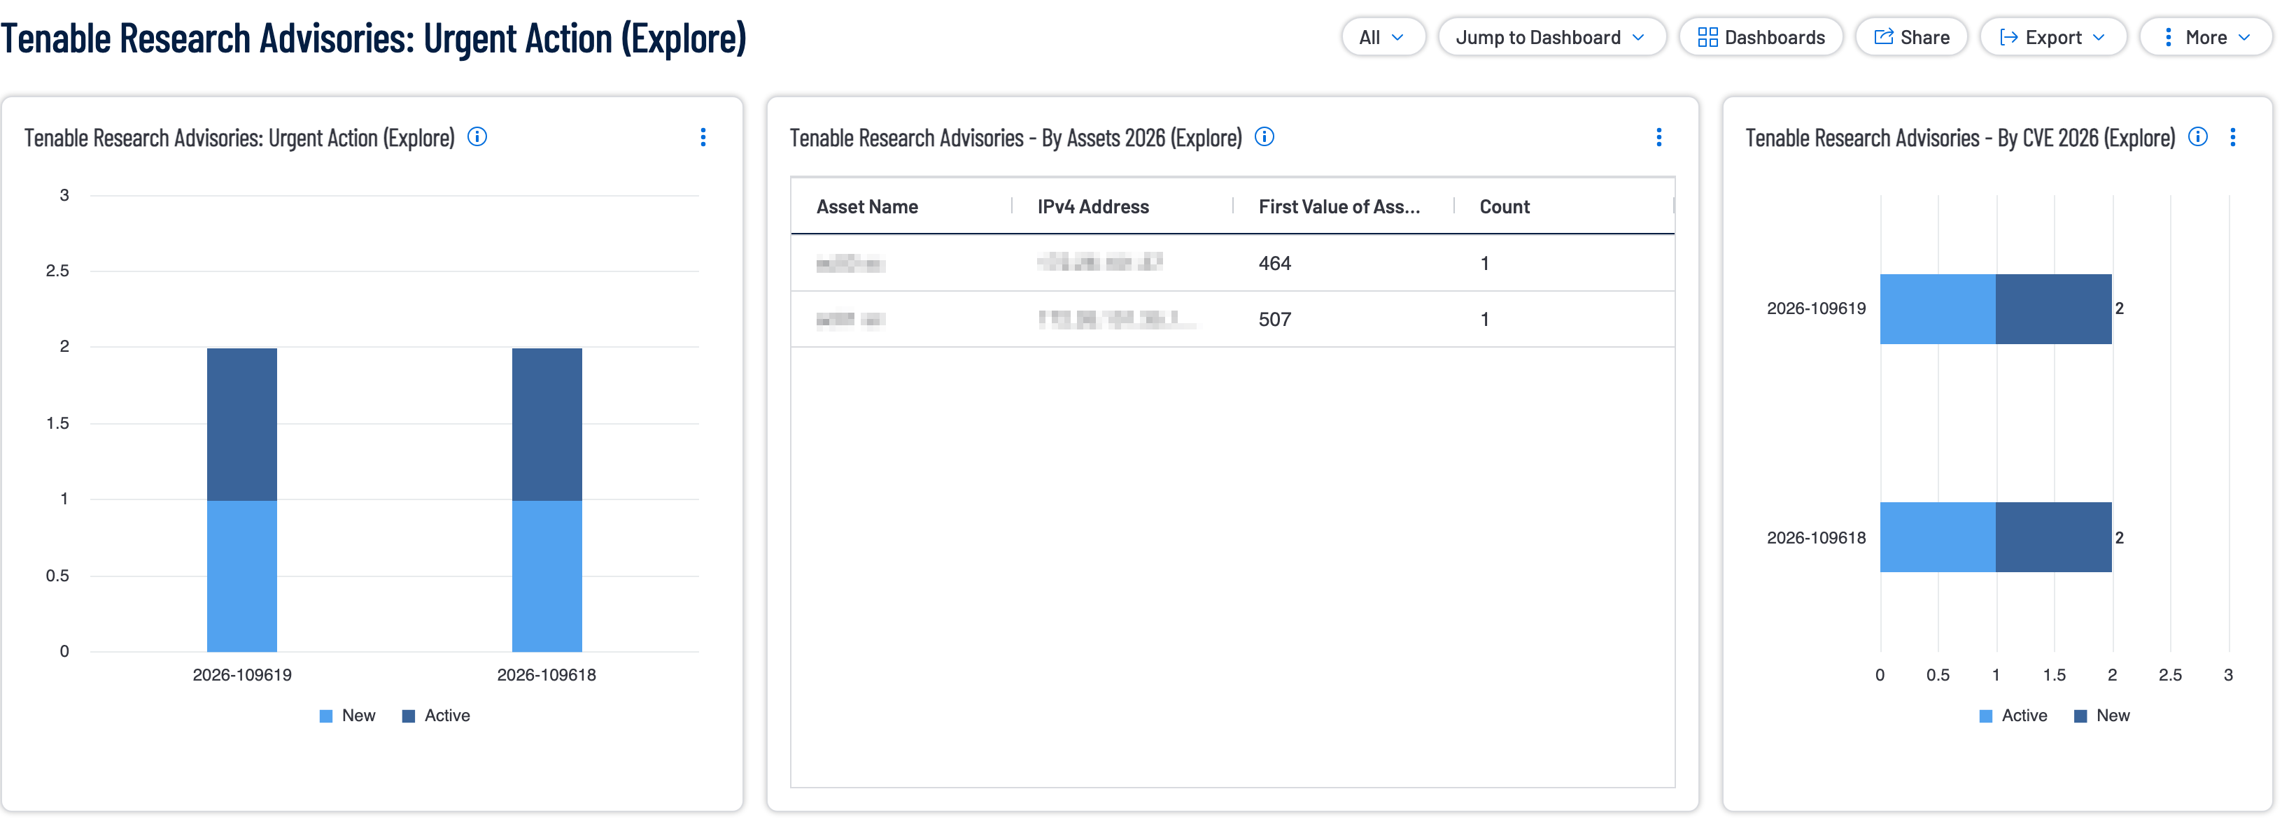Open info icon for By CVE 2026 widget
This screenshot has height=824, width=2289.
pyautogui.click(x=2197, y=136)
